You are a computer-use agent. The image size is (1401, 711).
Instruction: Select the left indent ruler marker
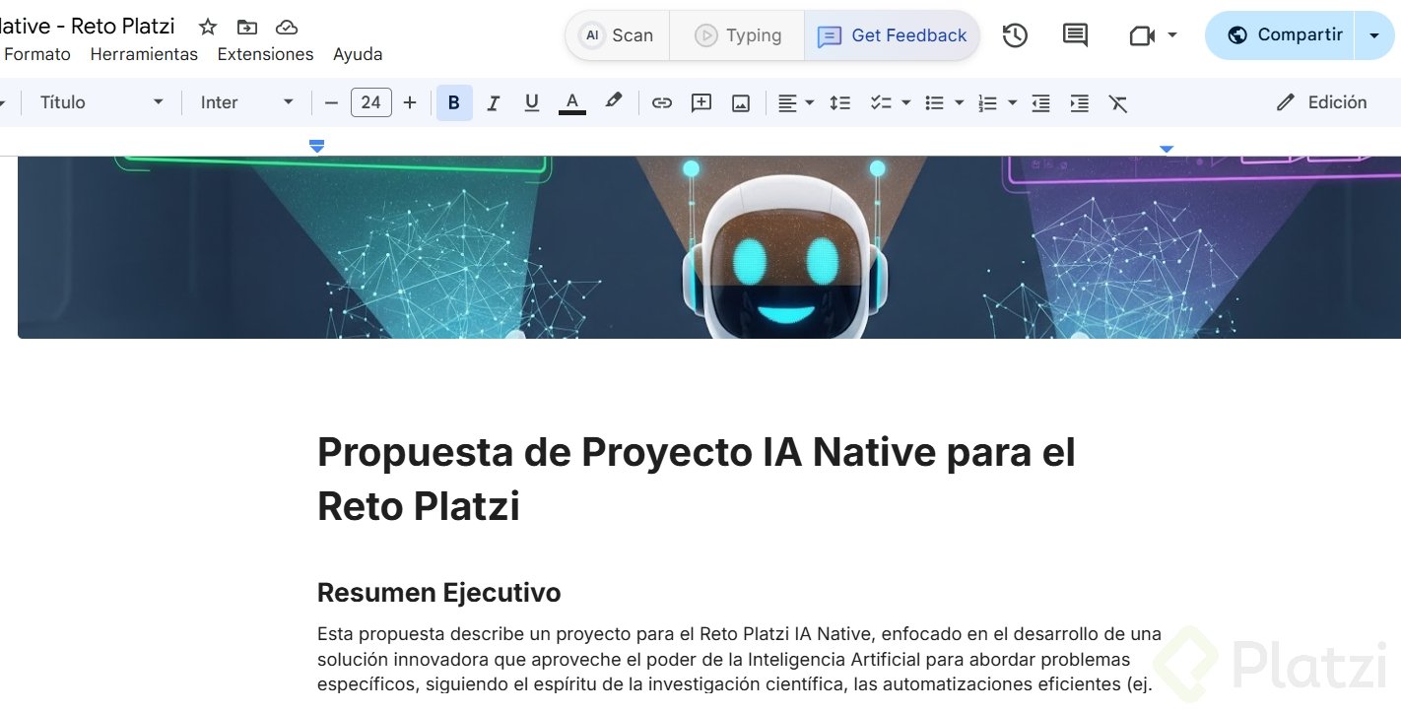click(316, 146)
